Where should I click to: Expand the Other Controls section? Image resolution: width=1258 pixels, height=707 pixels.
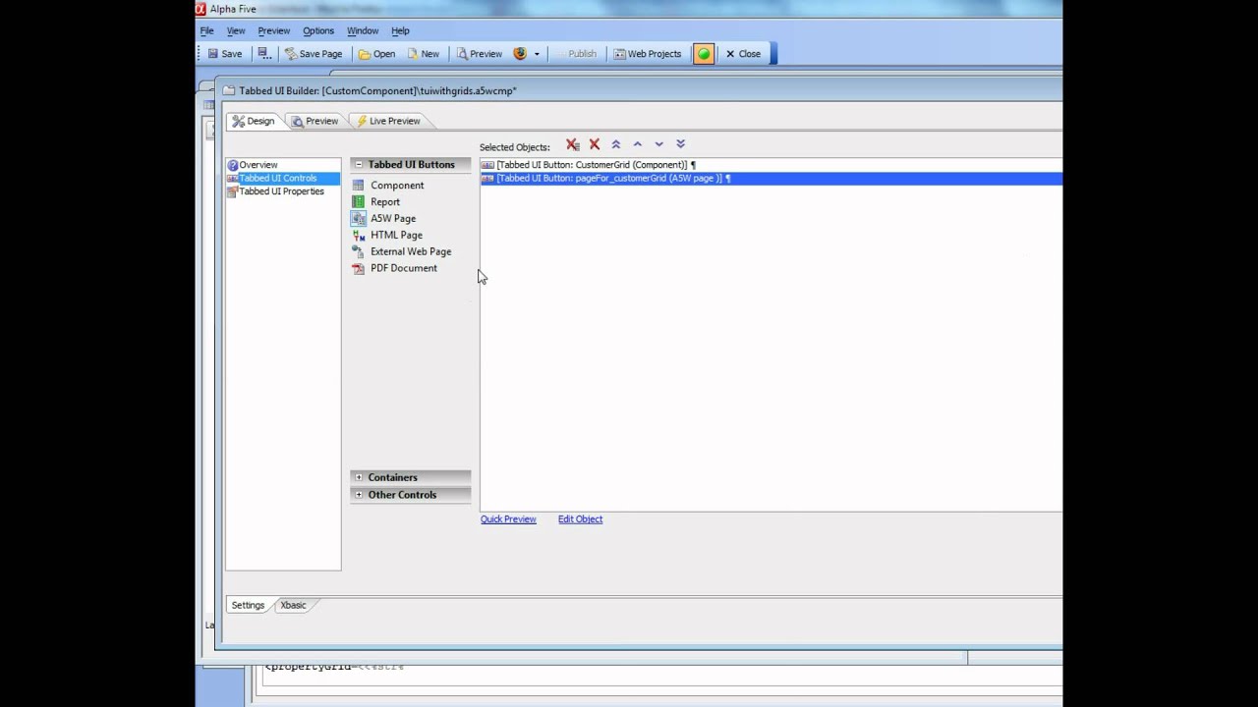point(359,495)
